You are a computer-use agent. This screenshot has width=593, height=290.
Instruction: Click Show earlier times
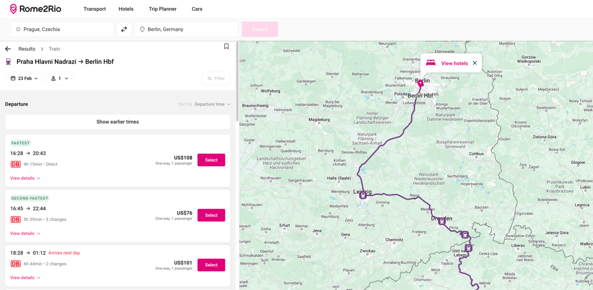coord(117,122)
